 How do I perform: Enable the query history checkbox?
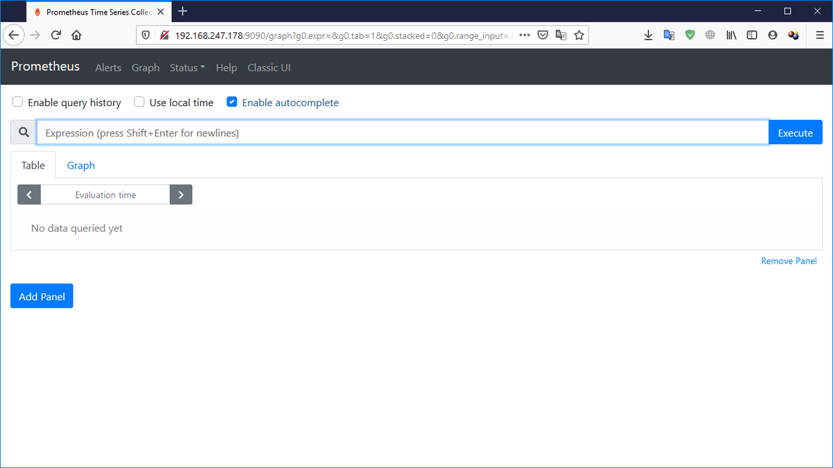18,102
